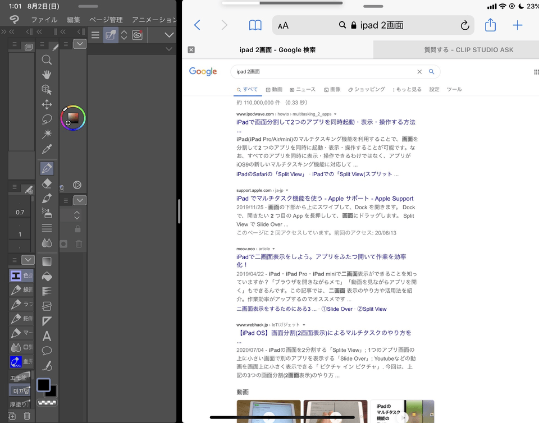Click the ツール search tools button
539x423 pixels.
pyautogui.click(x=454, y=89)
